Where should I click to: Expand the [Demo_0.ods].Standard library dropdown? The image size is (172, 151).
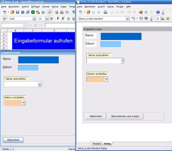(127, 19)
